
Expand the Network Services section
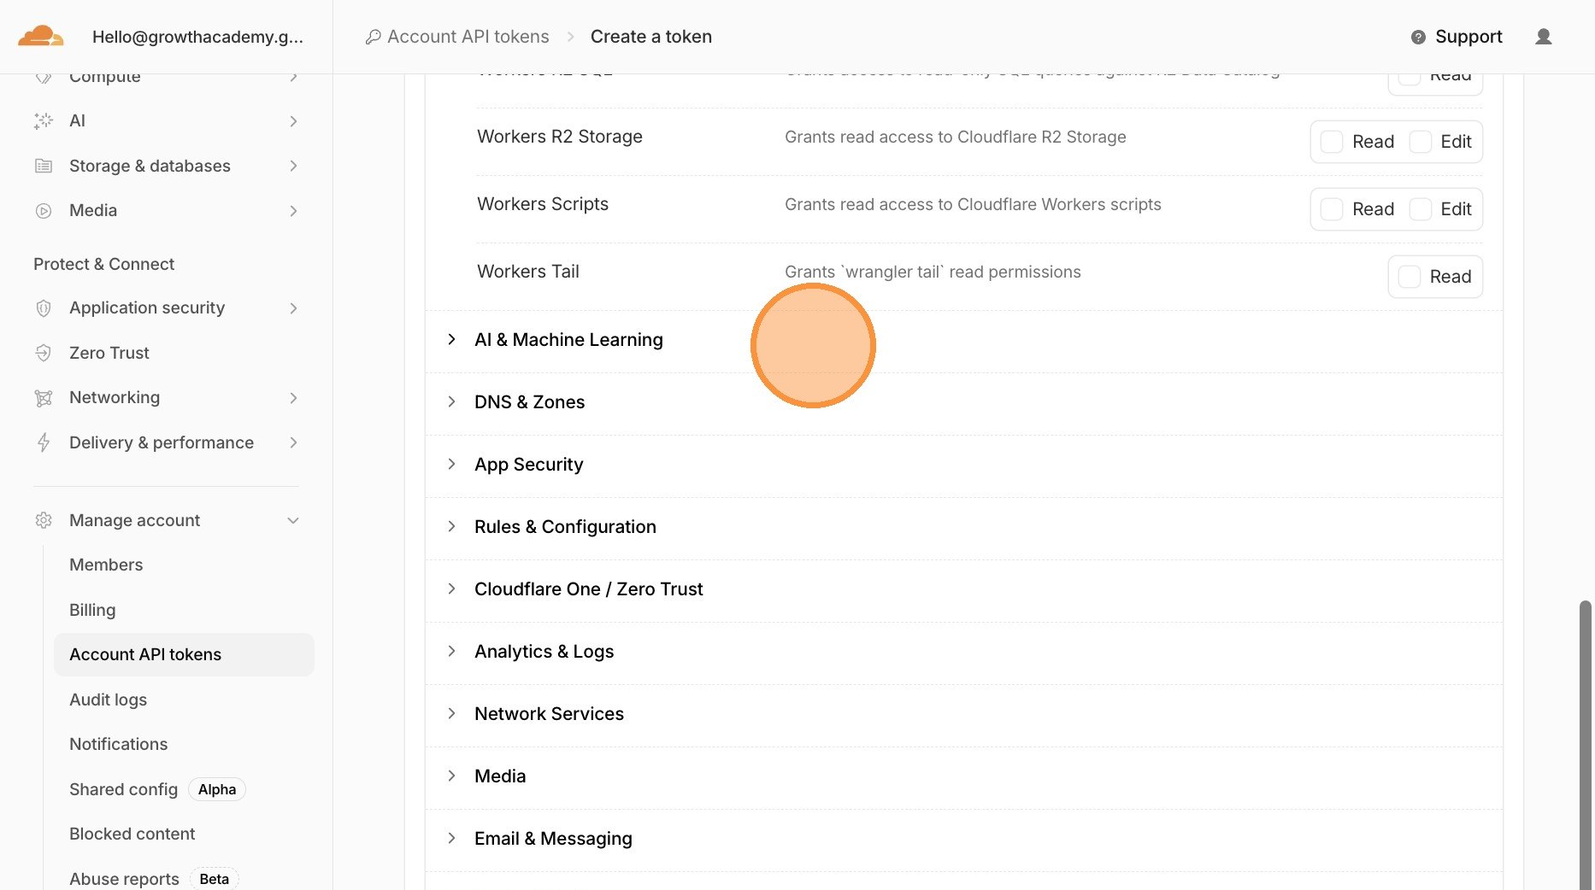pyautogui.click(x=963, y=714)
